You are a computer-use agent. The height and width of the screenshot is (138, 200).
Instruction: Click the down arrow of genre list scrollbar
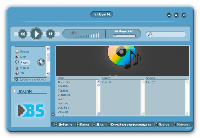tap(98, 114)
